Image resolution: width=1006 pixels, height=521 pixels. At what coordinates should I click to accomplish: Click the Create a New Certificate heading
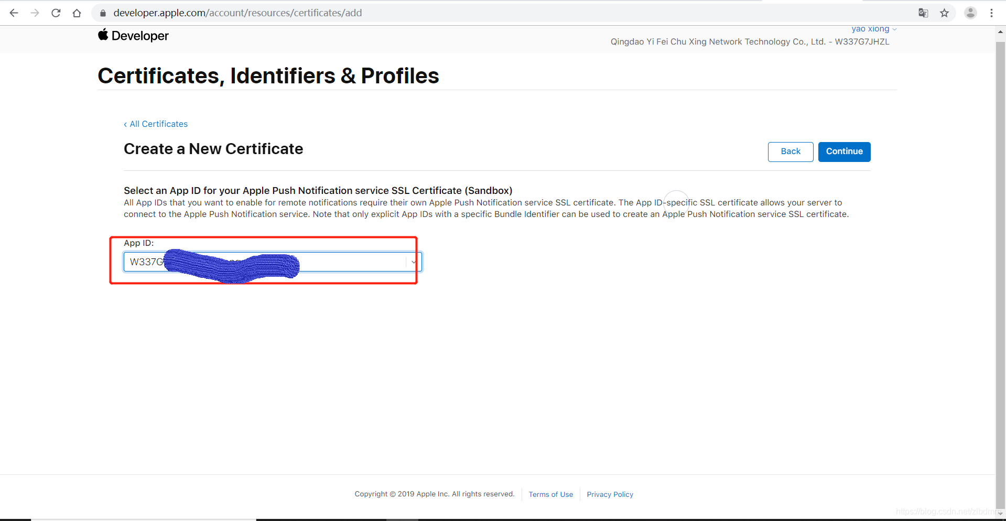[213, 149]
